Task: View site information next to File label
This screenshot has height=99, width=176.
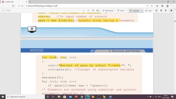Action: coord(19,6)
